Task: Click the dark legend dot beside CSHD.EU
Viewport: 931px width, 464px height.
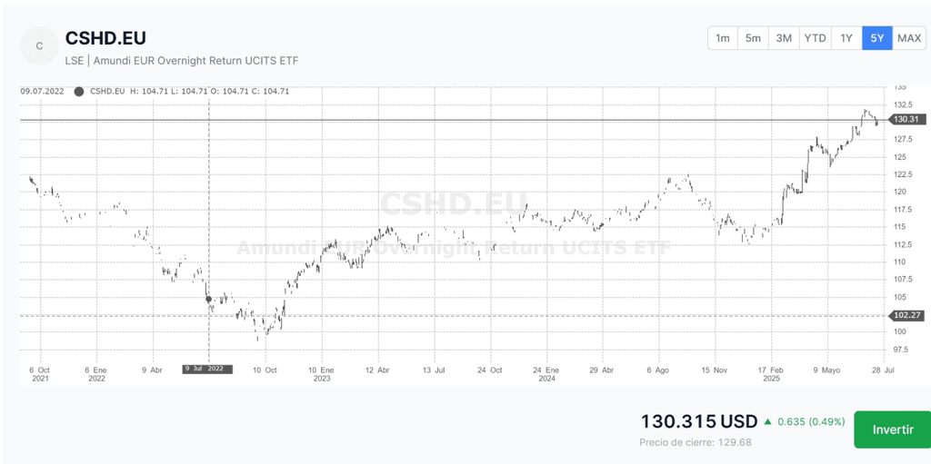Action: pyautogui.click(x=79, y=91)
